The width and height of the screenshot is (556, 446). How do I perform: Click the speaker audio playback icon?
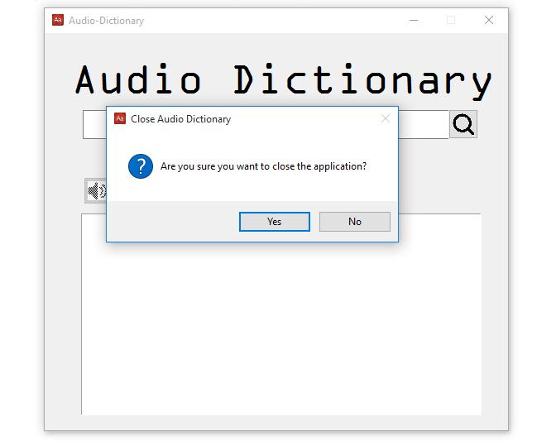(x=95, y=191)
